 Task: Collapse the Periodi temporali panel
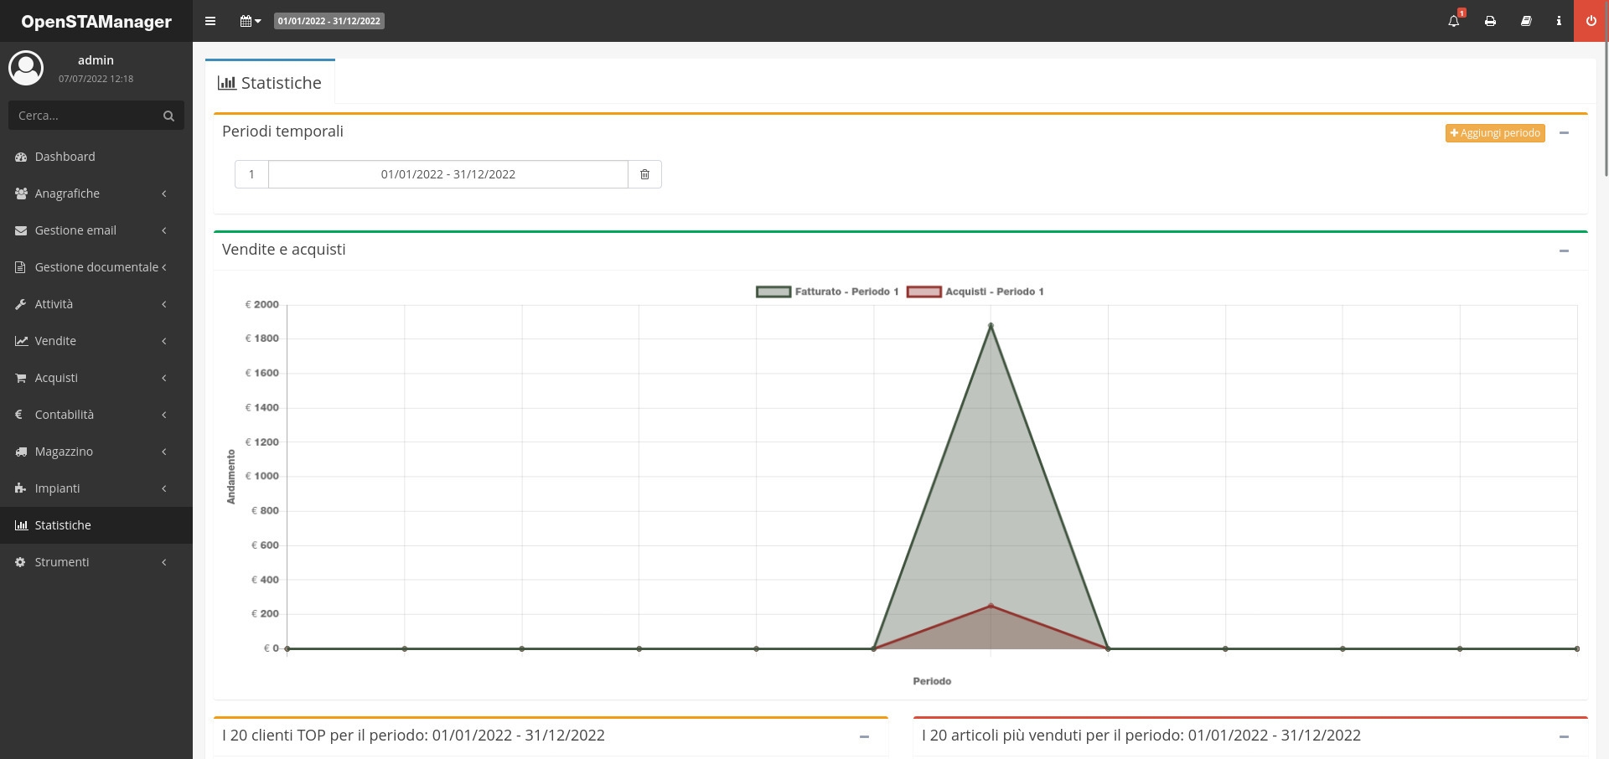[x=1564, y=133]
